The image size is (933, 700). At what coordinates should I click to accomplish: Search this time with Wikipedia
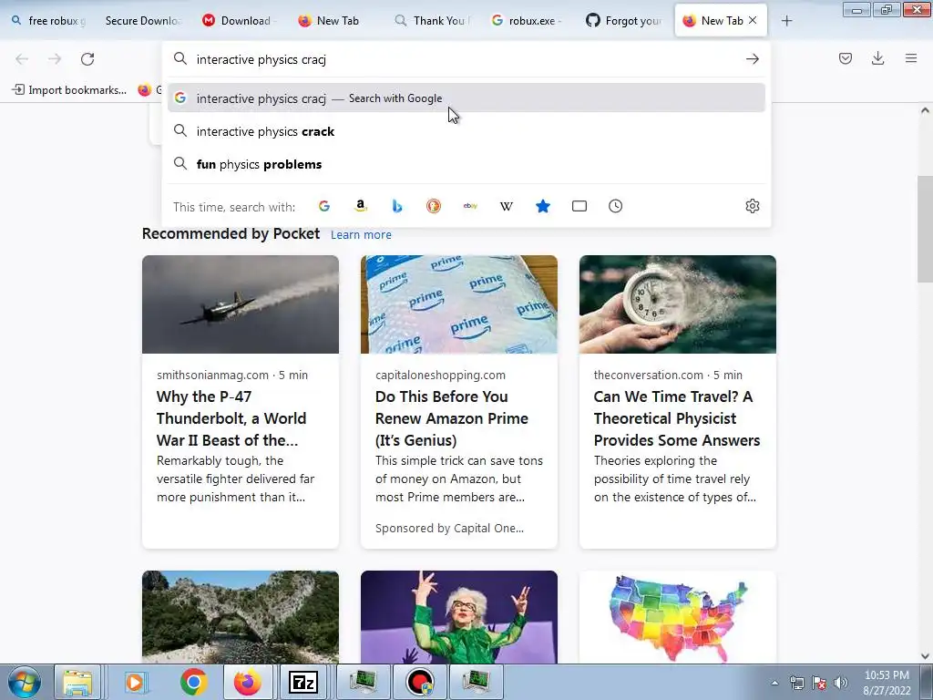click(x=507, y=206)
